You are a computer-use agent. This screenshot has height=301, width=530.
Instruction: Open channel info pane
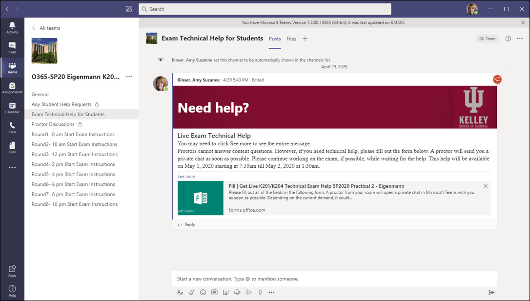pos(508,39)
